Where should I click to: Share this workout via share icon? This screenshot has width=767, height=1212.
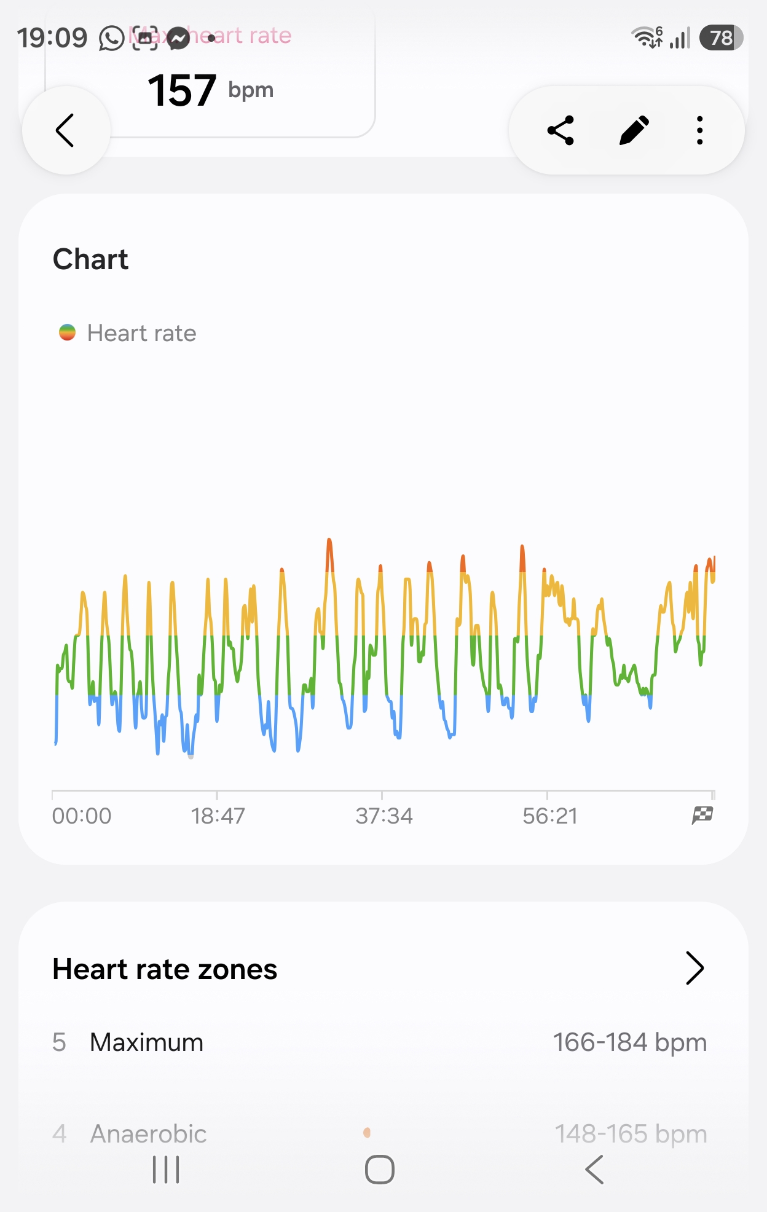tap(560, 130)
